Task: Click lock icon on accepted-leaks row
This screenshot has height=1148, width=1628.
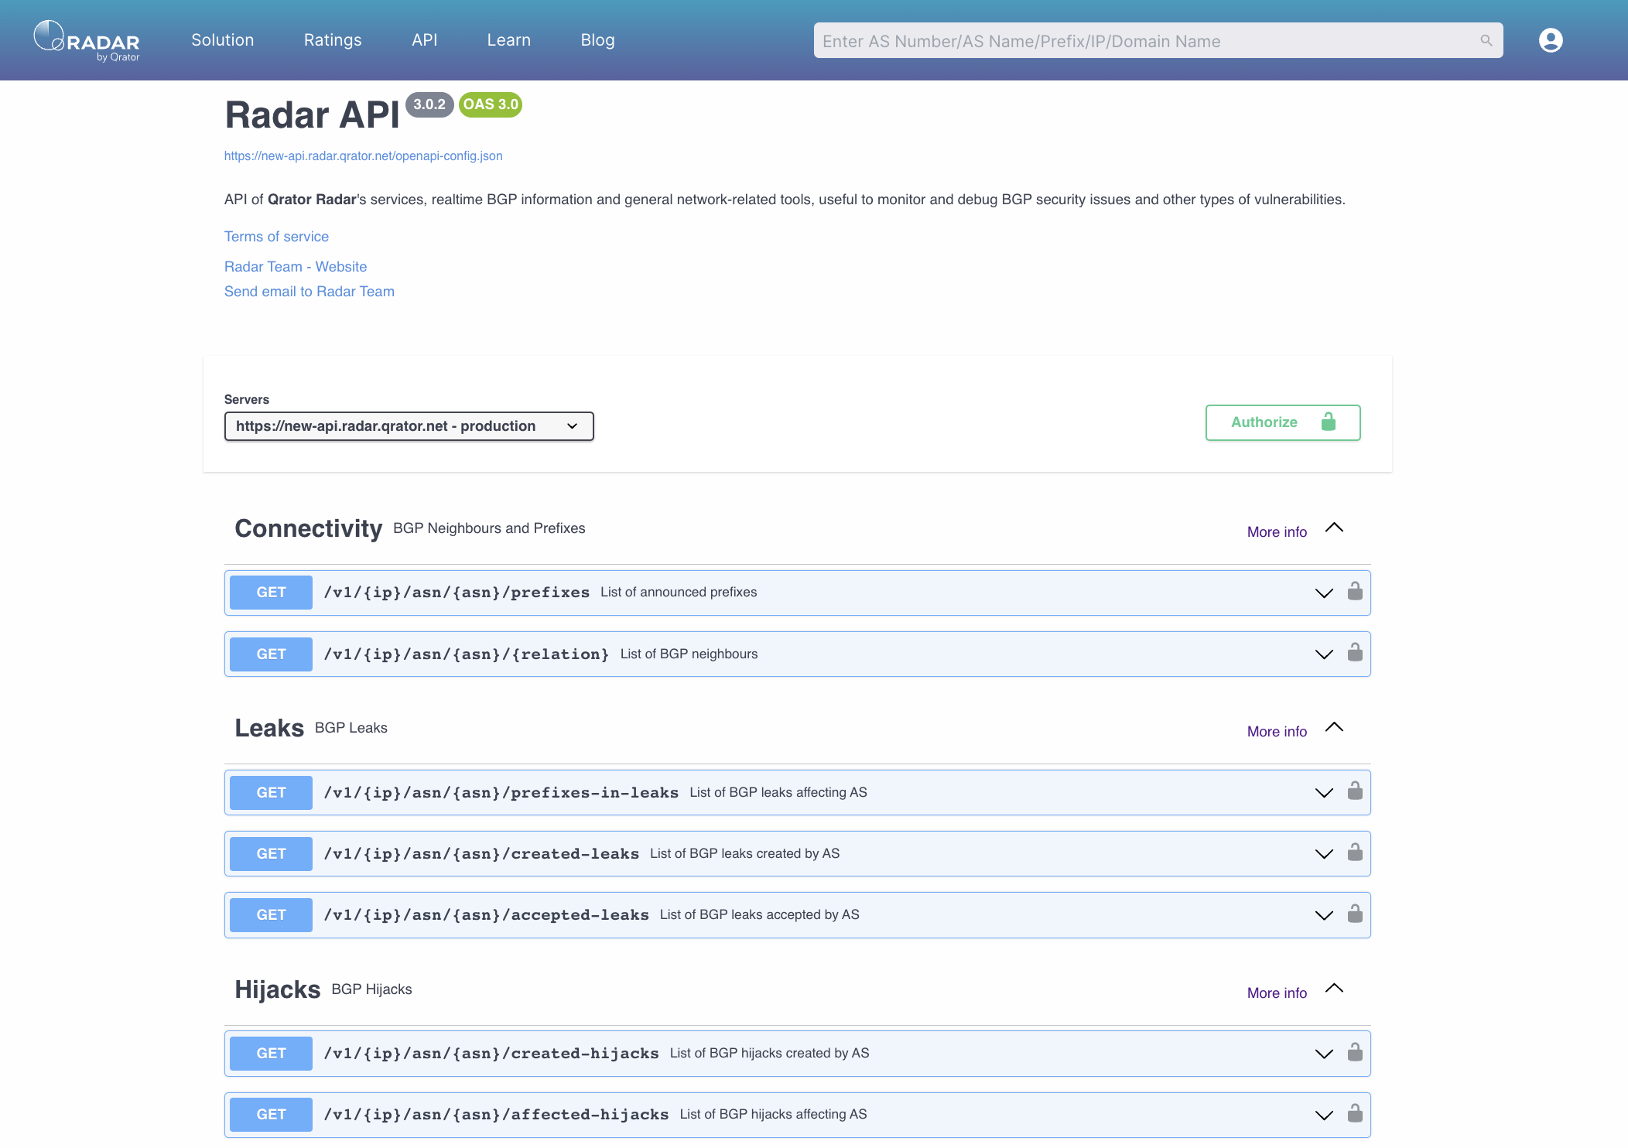Action: click(x=1355, y=914)
